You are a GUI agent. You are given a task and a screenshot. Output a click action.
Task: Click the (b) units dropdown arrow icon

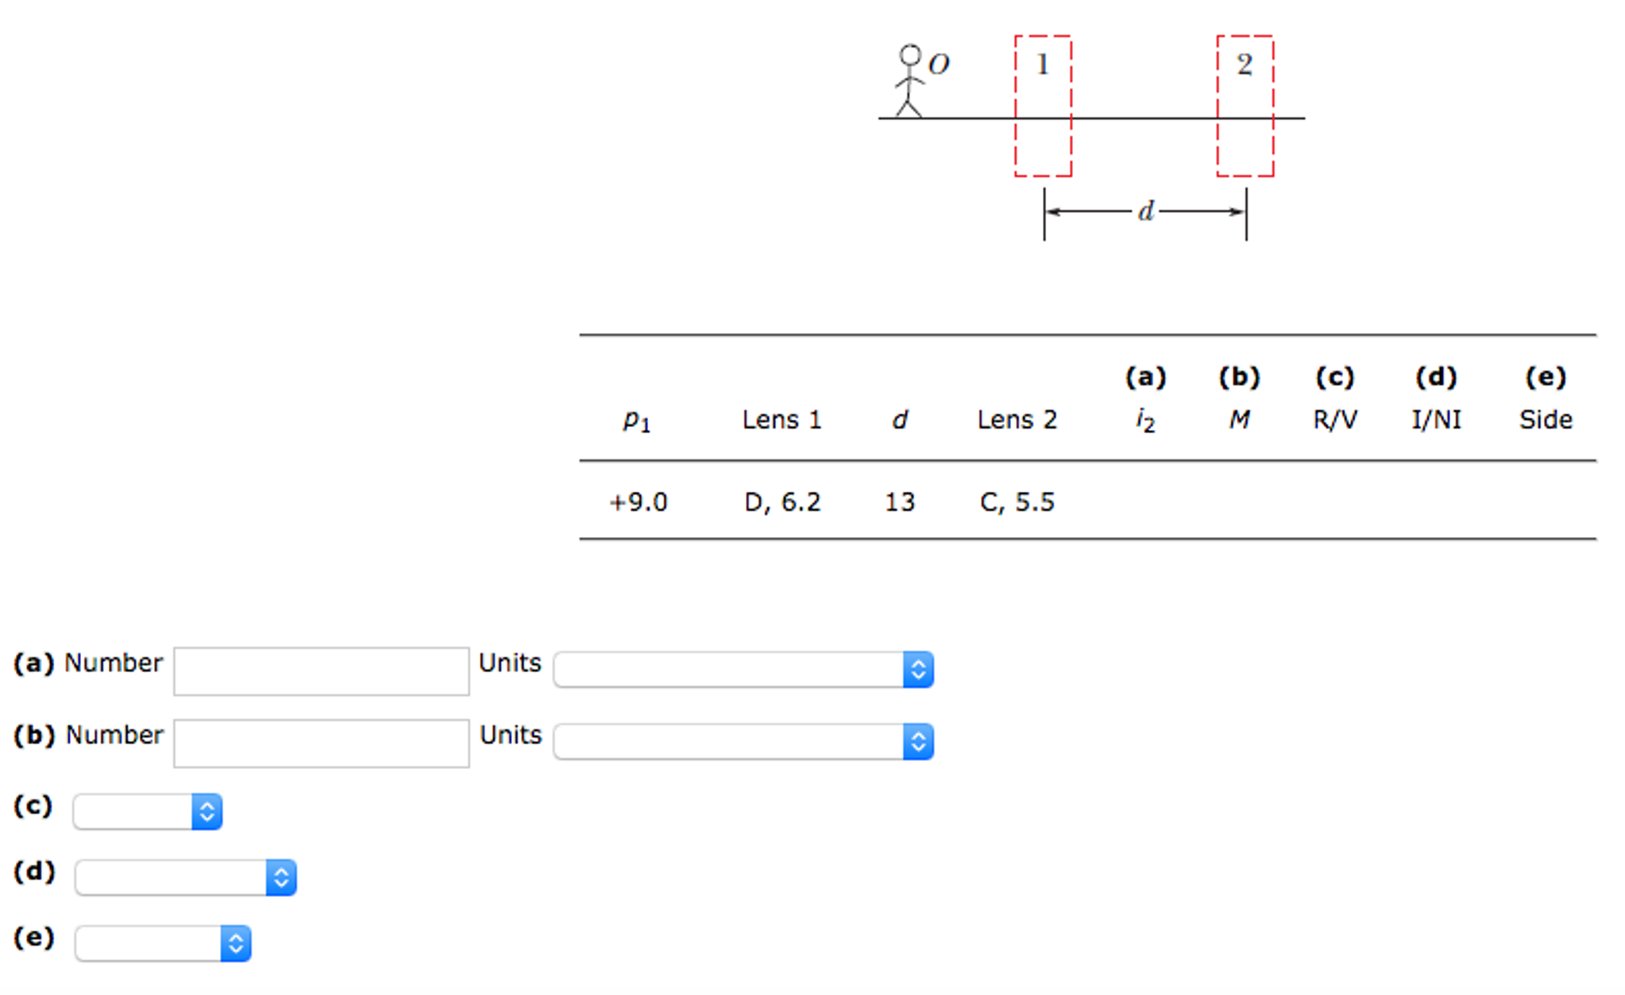click(917, 743)
